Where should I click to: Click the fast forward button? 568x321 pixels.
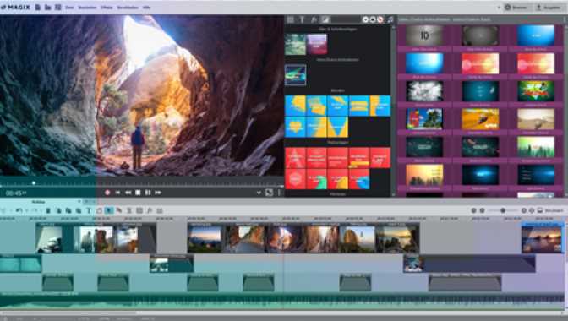(158, 193)
